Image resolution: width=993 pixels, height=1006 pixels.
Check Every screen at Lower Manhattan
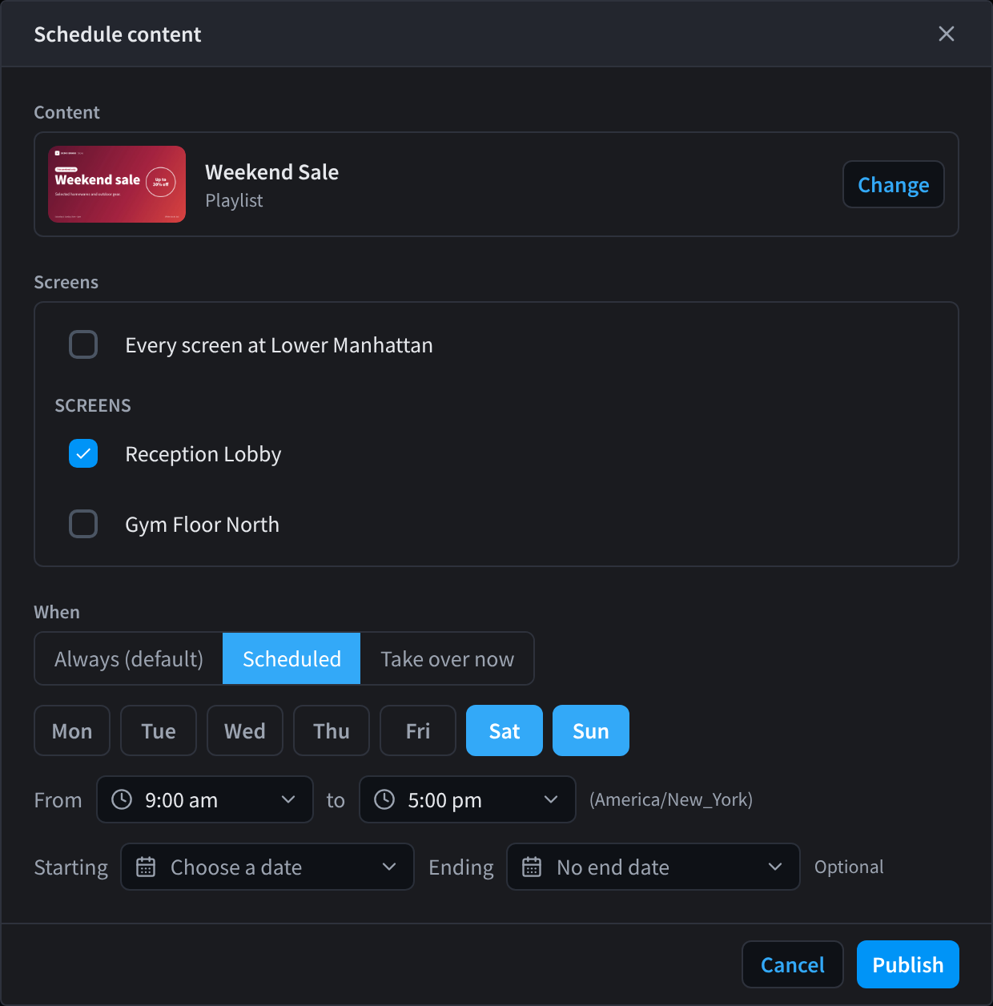[x=83, y=344]
